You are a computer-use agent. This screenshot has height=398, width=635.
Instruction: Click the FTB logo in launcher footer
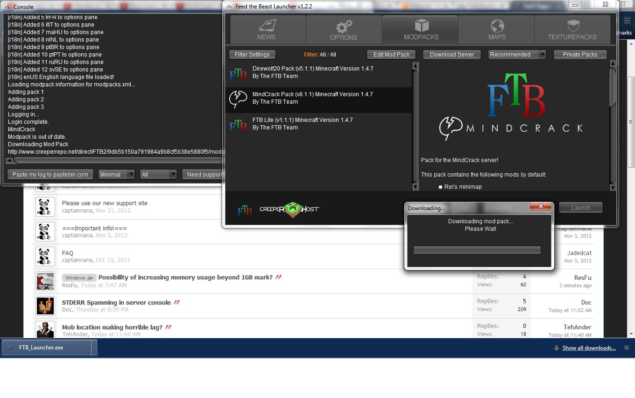click(245, 210)
